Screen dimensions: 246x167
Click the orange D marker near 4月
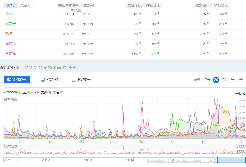click(x=81, y=127)
